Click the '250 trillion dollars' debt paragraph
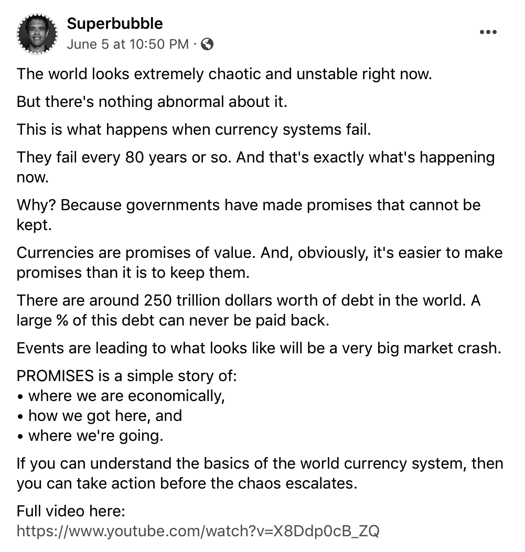Viewport: 525px width, 552px height. (248, 301)
